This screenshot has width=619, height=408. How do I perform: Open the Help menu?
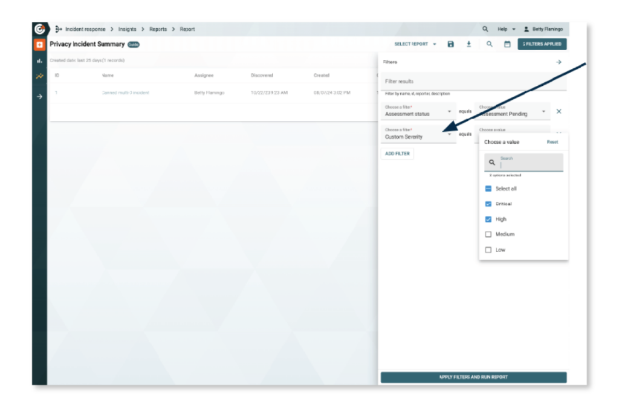tap(505, 29)
